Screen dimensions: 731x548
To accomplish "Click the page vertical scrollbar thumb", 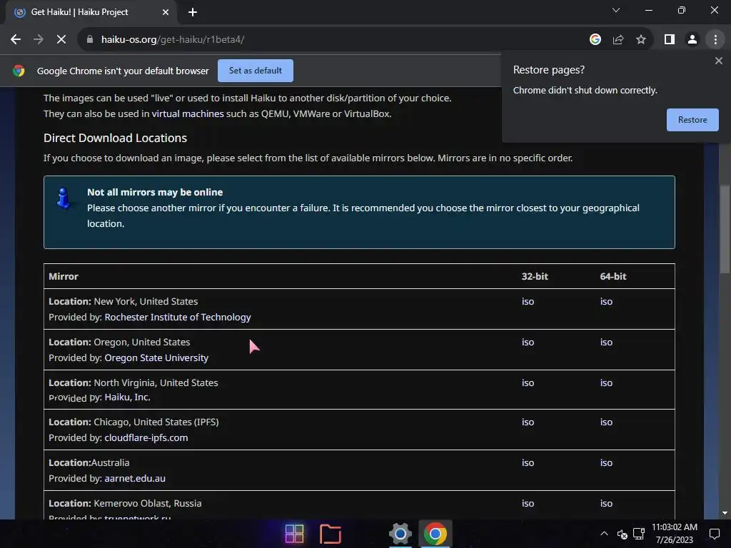I will (725, 229).
